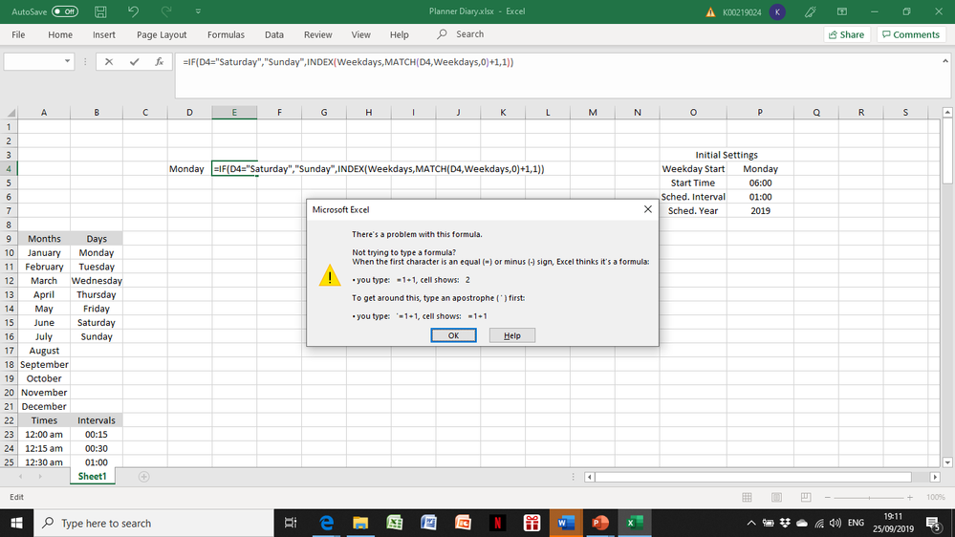Click the vertical scrollbar down arrow
Image resolution: width=955 pixels, height=537 pixels.
pos(947,462)
